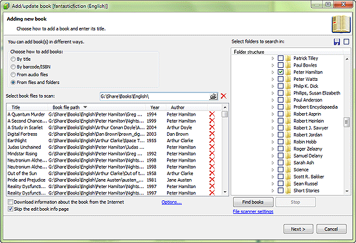This screenshot has width=356, height=243.
Task: Expand the Sarah Ash folder node
Action: 273,162
